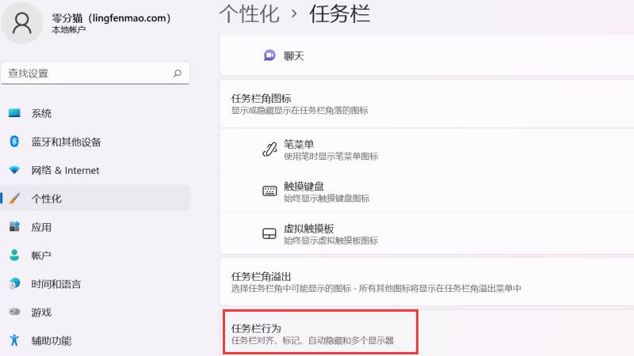The height and width of the screenshot is (356, 634).
Task: Click the 应用 apps icon in the sidebar
Action: pyautogui.click(x=14, y=227)
